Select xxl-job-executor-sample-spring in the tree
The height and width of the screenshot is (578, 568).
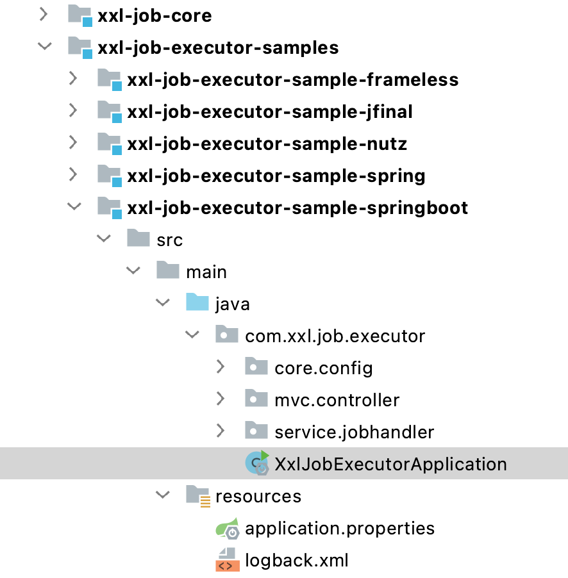click(x=276, y=176)
